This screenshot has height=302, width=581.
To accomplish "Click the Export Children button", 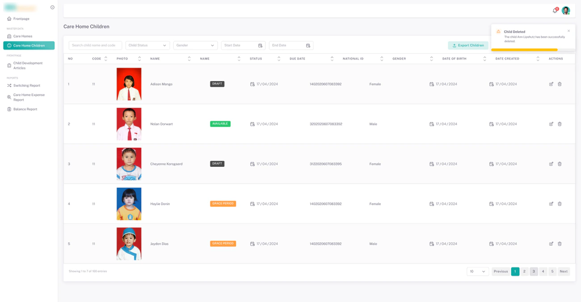I will (468, 45).
